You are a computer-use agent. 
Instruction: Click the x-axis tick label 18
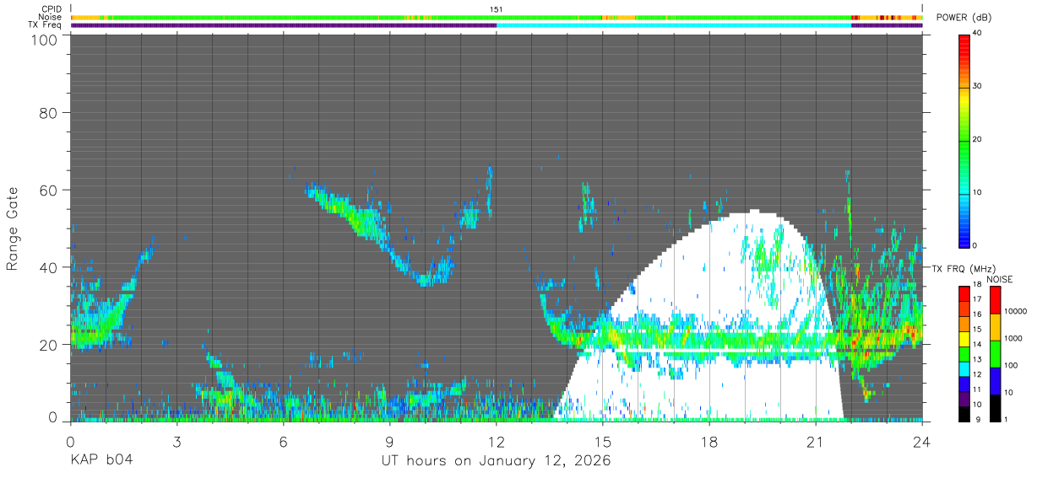709,442
